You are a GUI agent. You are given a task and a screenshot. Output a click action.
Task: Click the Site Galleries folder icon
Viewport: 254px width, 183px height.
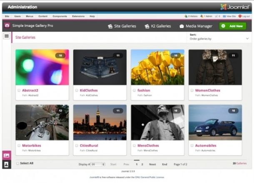(110, 26)
